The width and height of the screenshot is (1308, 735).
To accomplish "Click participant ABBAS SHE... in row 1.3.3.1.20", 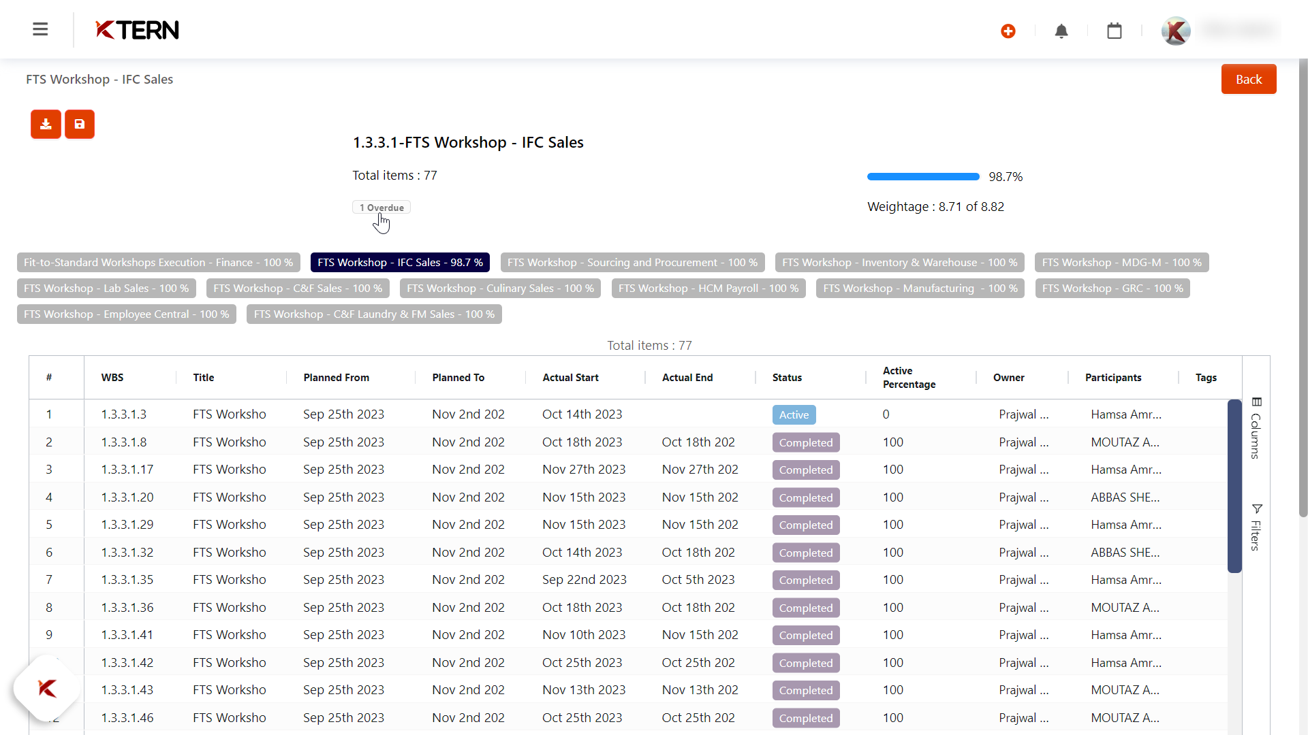I will (1125, 497).
